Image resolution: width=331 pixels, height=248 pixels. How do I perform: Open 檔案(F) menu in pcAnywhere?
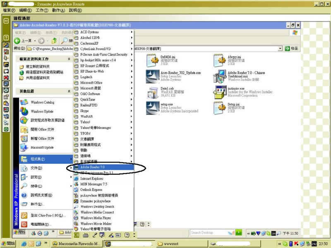coord(9,10)
